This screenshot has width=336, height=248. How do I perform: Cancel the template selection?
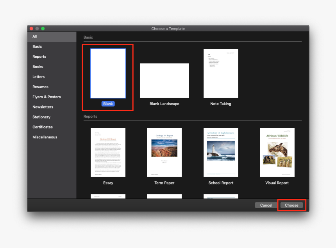pyautogui.click(x=266, y=205)
